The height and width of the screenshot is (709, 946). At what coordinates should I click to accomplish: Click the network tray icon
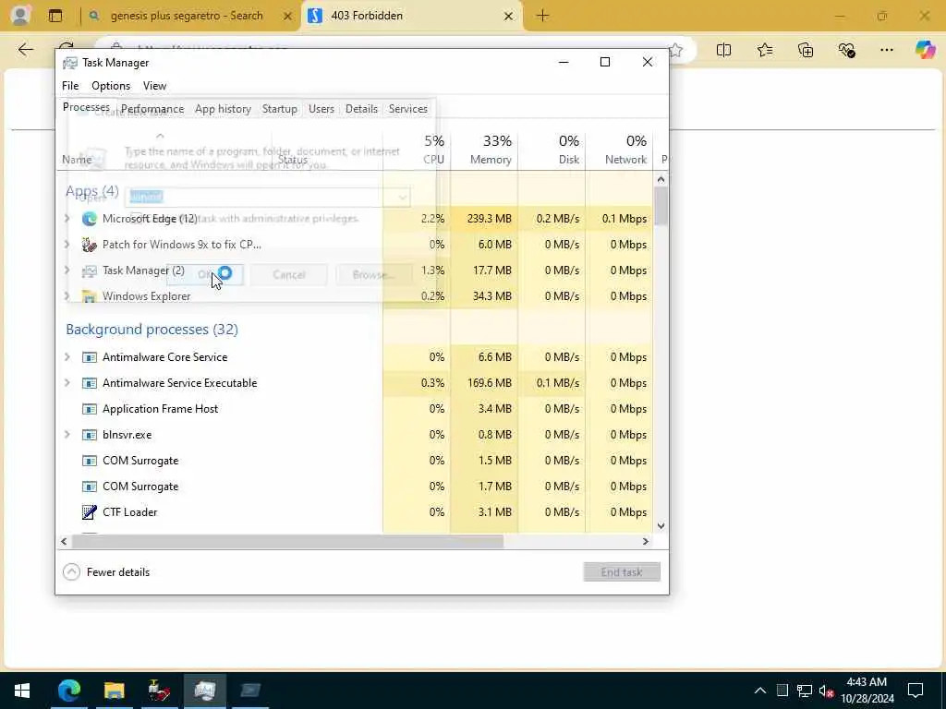(x=805, y=691)
